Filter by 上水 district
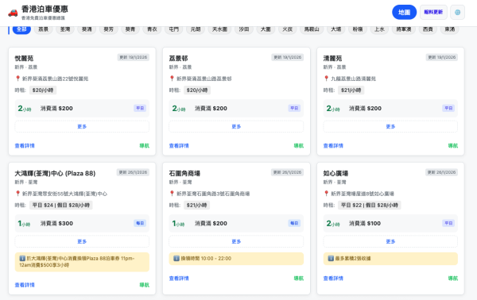 (379, 29)
